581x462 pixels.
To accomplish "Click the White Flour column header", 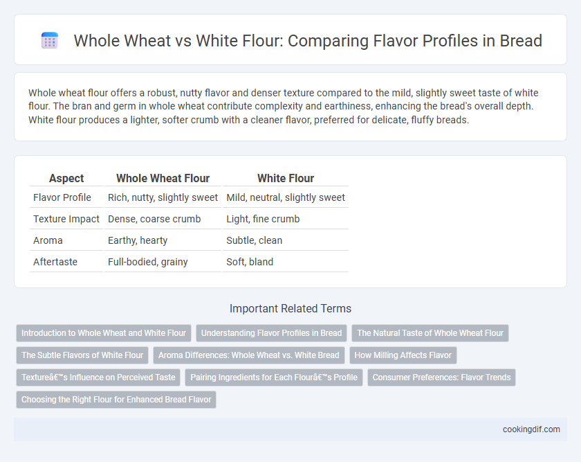I will point(286,178).
